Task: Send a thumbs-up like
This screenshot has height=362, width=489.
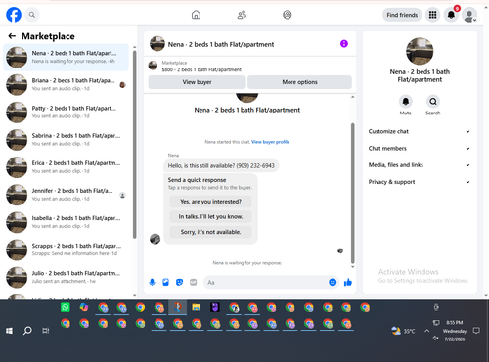Action: (x=348, y=282)
